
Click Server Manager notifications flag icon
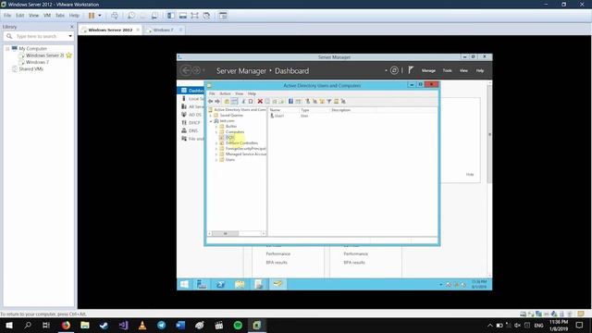pos(411,70)
